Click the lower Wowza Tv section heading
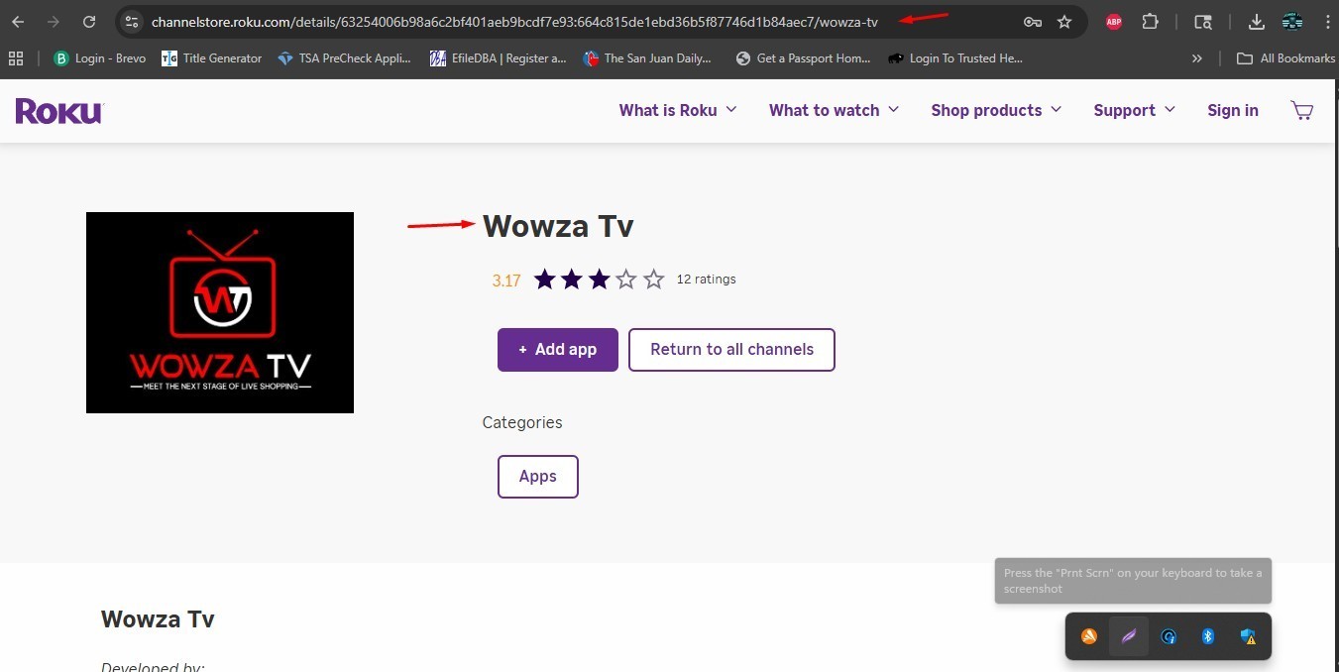Viewport: 1339px width, 672px height. click(158, 619)
